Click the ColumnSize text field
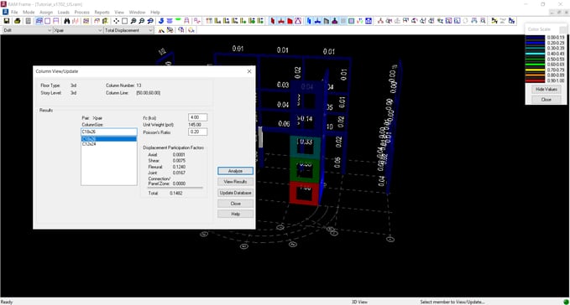 tap(109, 132)
